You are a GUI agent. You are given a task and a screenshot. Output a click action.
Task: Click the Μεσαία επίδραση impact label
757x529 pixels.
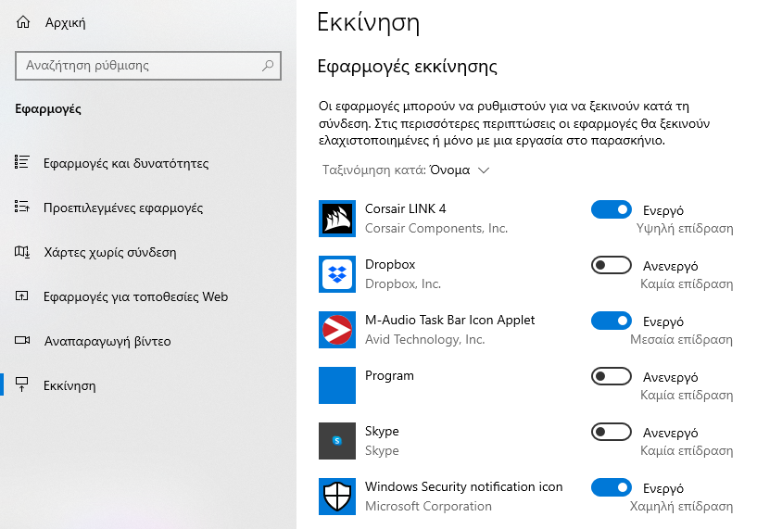(x=681, y=339)
